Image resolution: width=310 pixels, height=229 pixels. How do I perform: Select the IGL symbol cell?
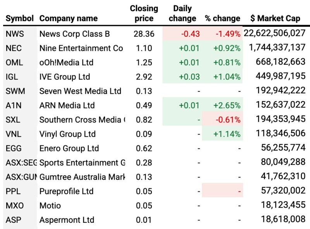point(12,77)
